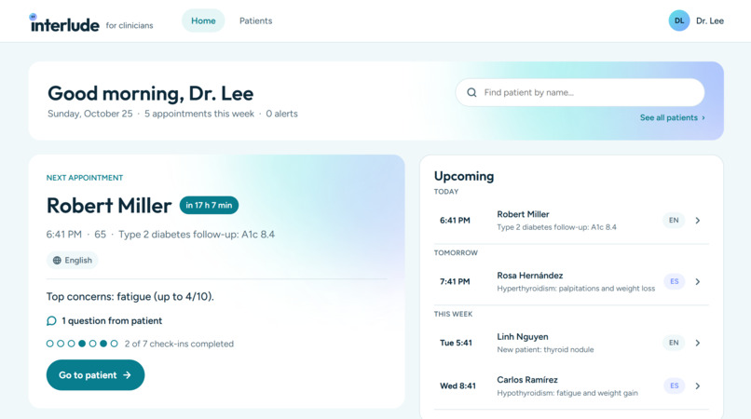Click the 7:41 PM time in Upcoming

tap(455, 281)
